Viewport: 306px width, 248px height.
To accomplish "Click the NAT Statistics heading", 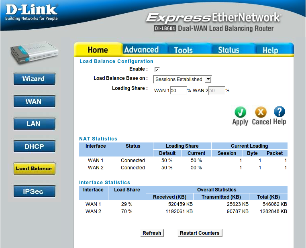I will [x=98, y=138].
